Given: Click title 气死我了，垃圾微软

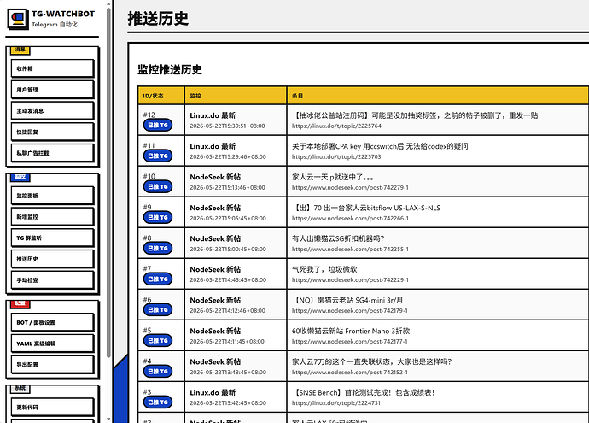Looking at the screenshot, I should (324, 269).
